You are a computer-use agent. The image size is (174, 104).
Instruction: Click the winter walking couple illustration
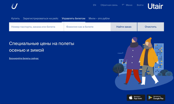143,64
